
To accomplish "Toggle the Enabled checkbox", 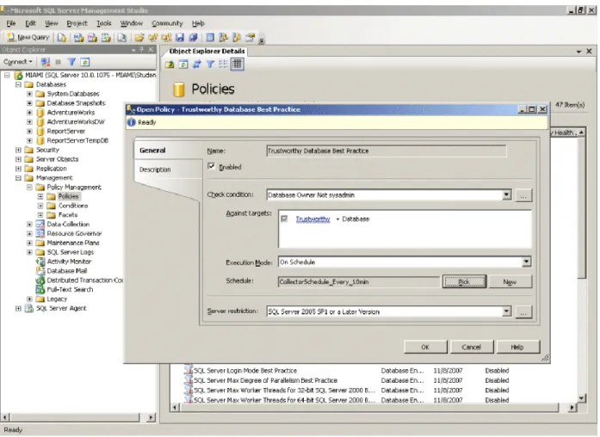I will tap(211, 166).
